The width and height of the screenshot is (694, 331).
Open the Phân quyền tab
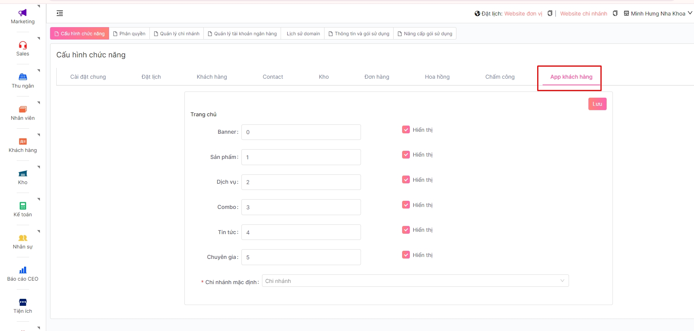click(x=129, y=34)
